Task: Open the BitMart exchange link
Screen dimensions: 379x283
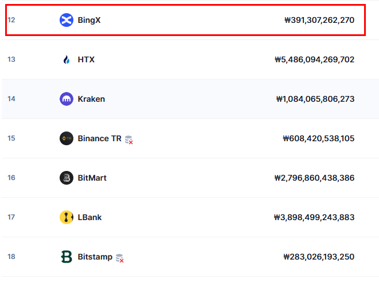Action: pos(92,178)
